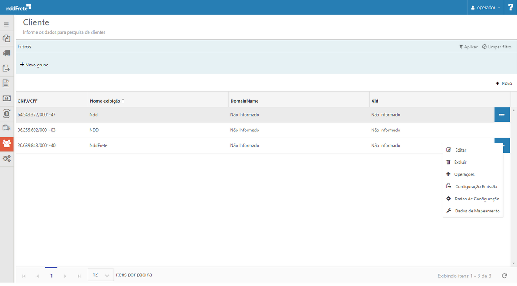The height and width of the screenshot is (286, 517).
Task: Click the delivery truck outline icon in sidebar
Action: 6,128
